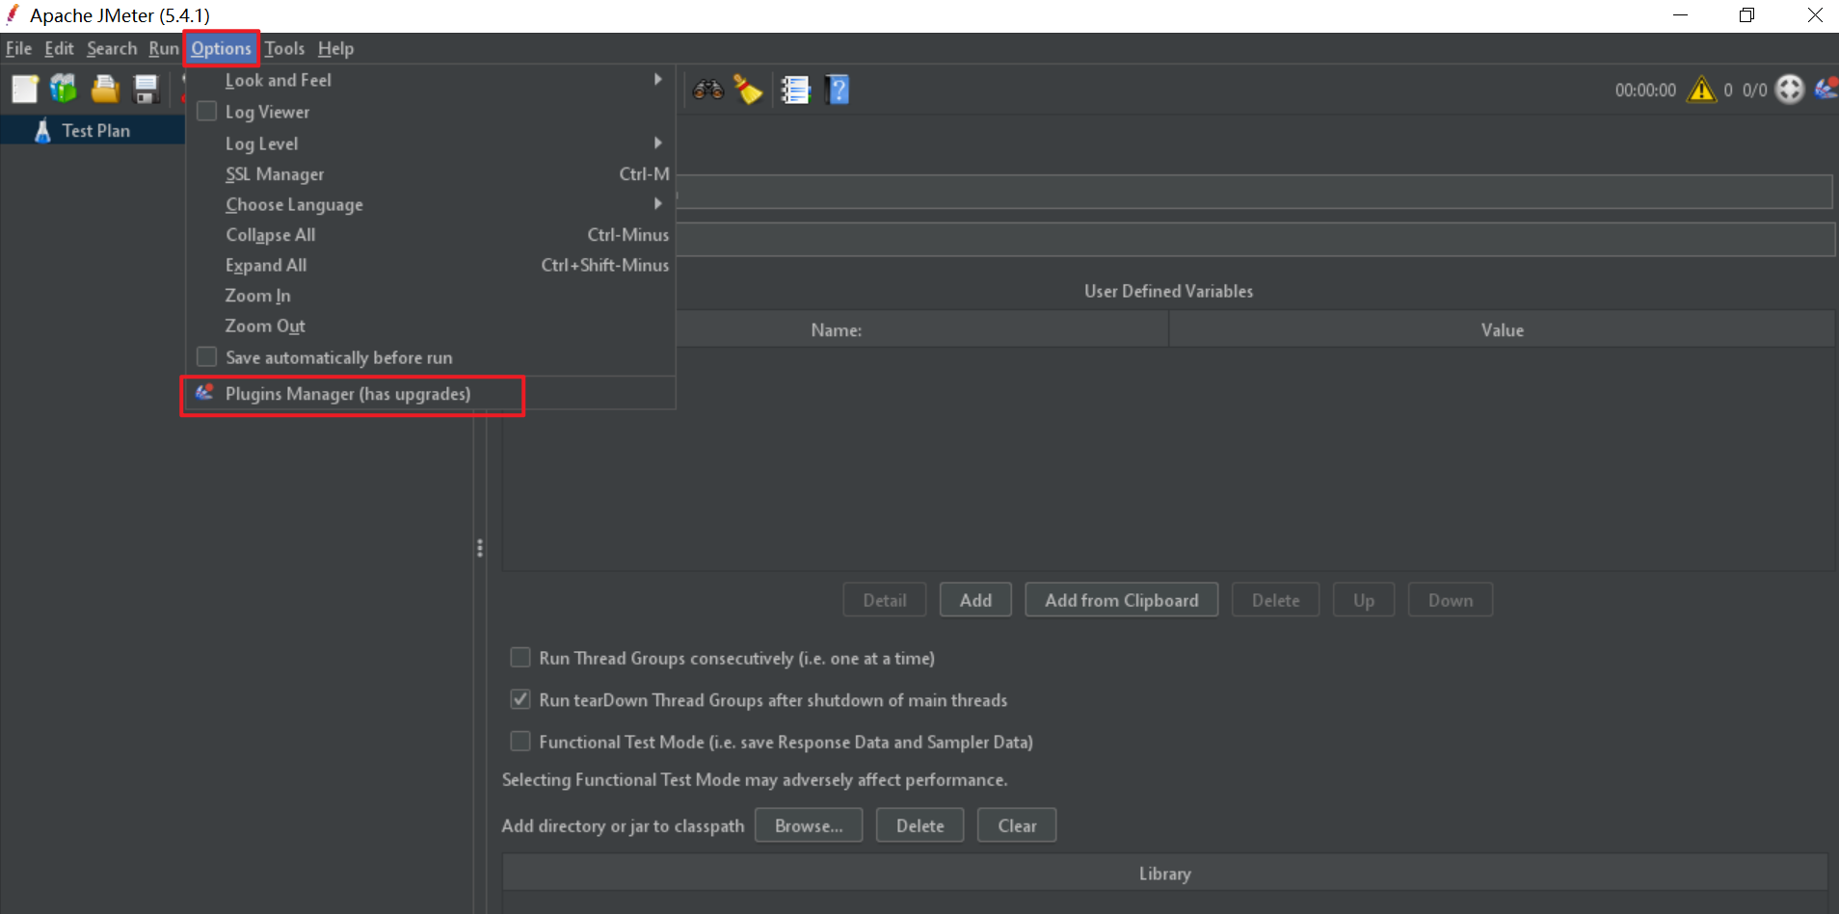
Task: Click the Delete button beside Browse
Action: point(920,825)
